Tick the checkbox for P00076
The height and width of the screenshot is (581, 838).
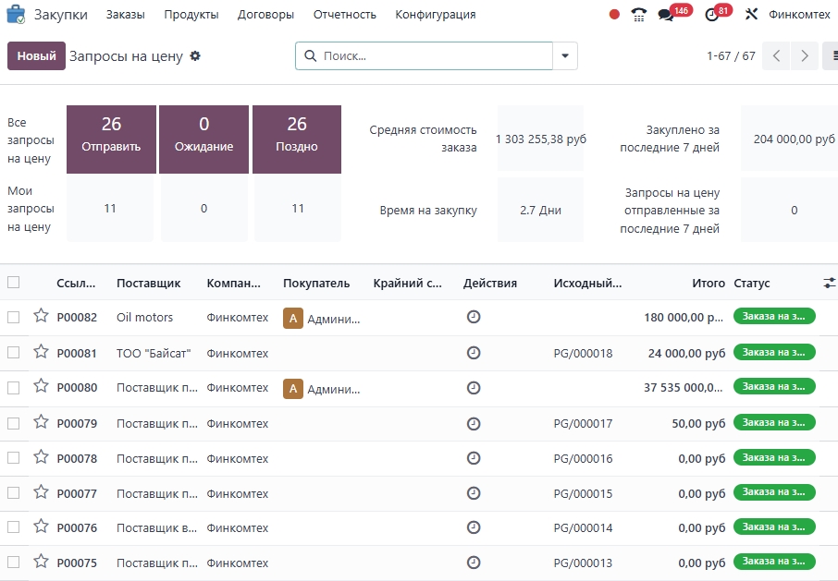pyautogui.click(x=13, y=527)
